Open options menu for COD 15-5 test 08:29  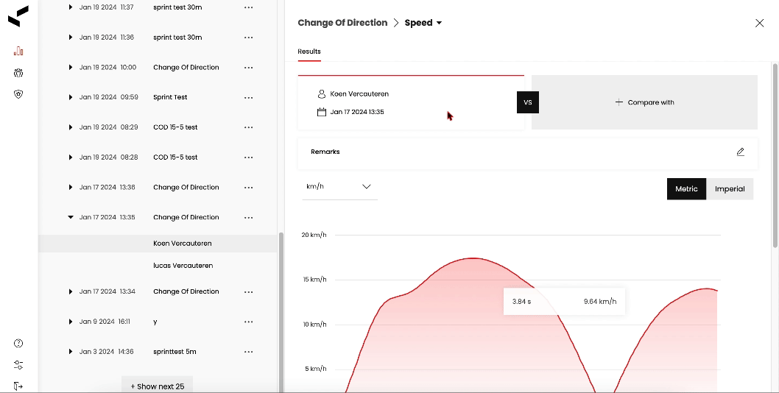(x=248, y=127)
